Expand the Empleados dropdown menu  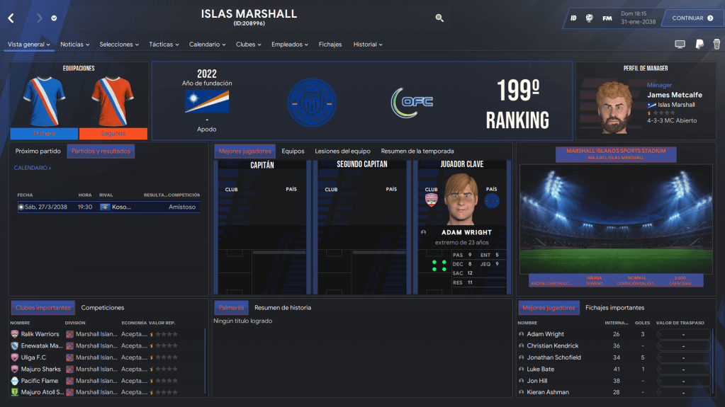[x=290, y=45]
